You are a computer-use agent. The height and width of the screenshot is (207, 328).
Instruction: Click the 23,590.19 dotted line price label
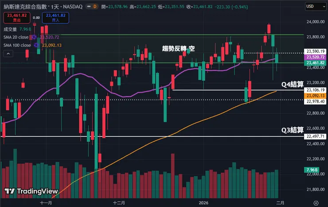click(316, 51)
